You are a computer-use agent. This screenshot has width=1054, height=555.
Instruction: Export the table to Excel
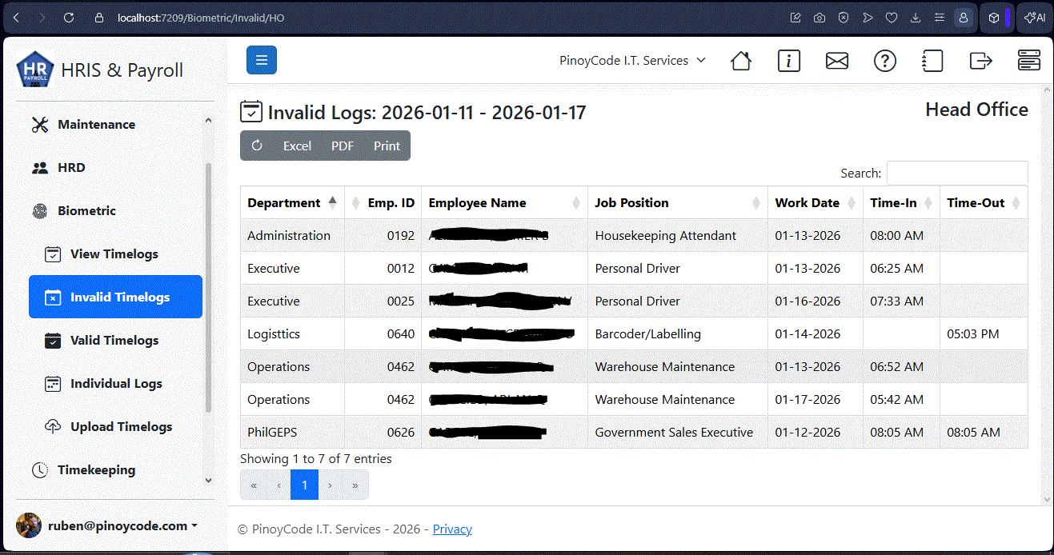tap(297, 146)
